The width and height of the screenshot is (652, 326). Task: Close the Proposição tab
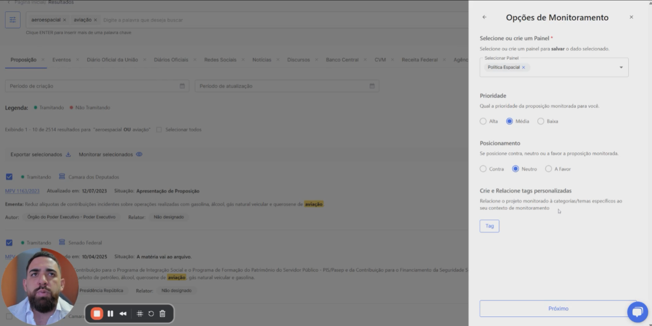43,60
